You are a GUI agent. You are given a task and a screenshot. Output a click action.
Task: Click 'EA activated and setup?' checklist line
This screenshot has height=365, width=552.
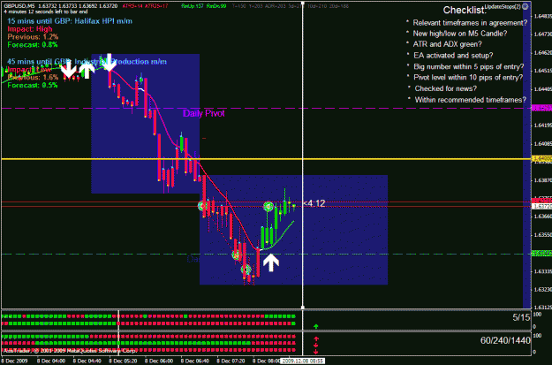click(453, 56)
